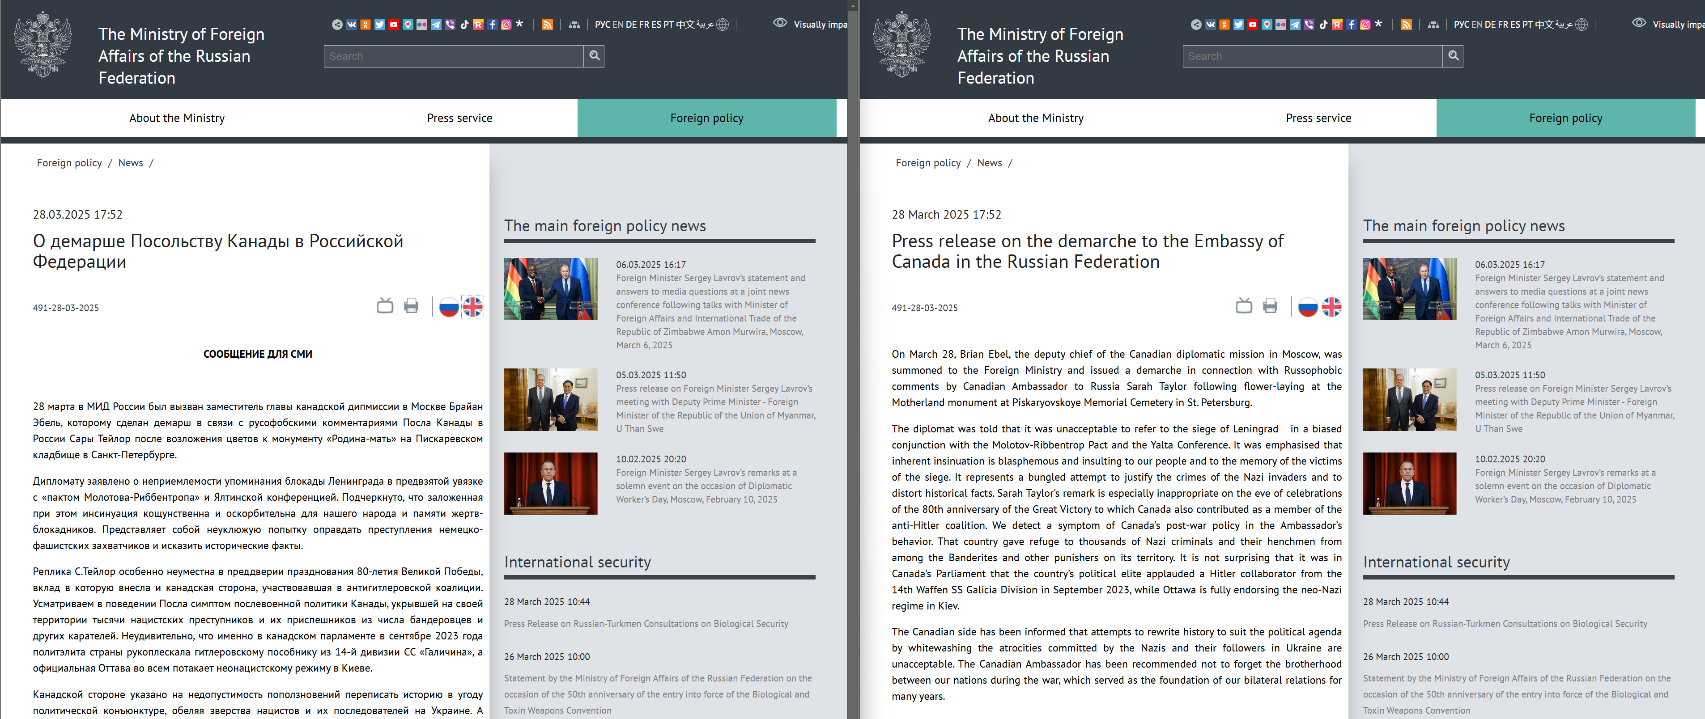The height and width of the screenshot is (719, 1705).
Task: Open Zimbabwe joint news conference article, right window
Action: point(1569,312)
